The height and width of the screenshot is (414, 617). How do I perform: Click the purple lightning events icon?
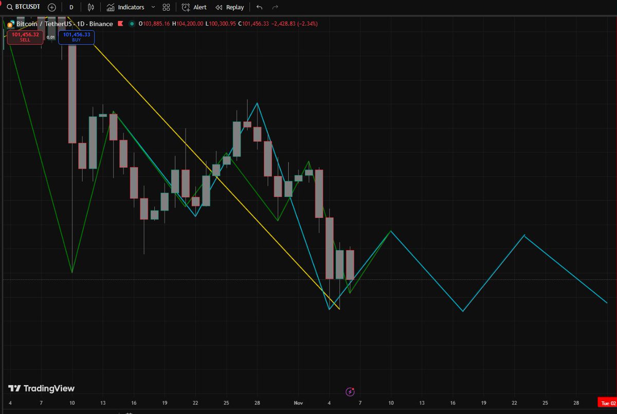tap(350, 392)
